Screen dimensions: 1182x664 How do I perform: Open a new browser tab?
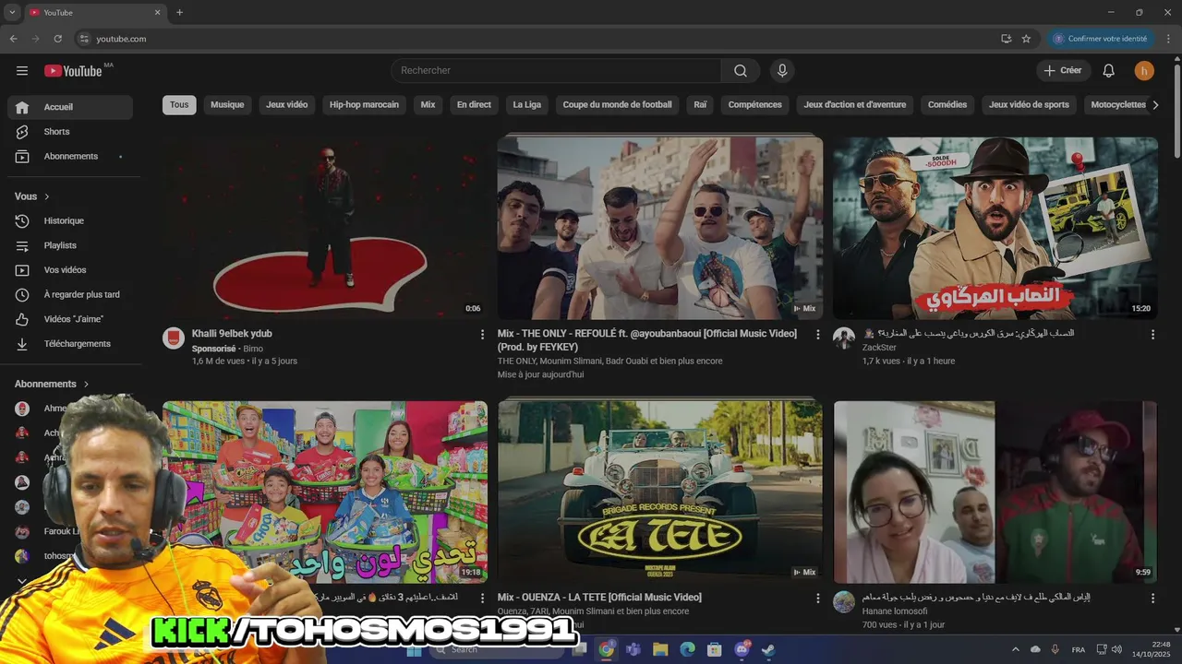(x=179, y=12)
